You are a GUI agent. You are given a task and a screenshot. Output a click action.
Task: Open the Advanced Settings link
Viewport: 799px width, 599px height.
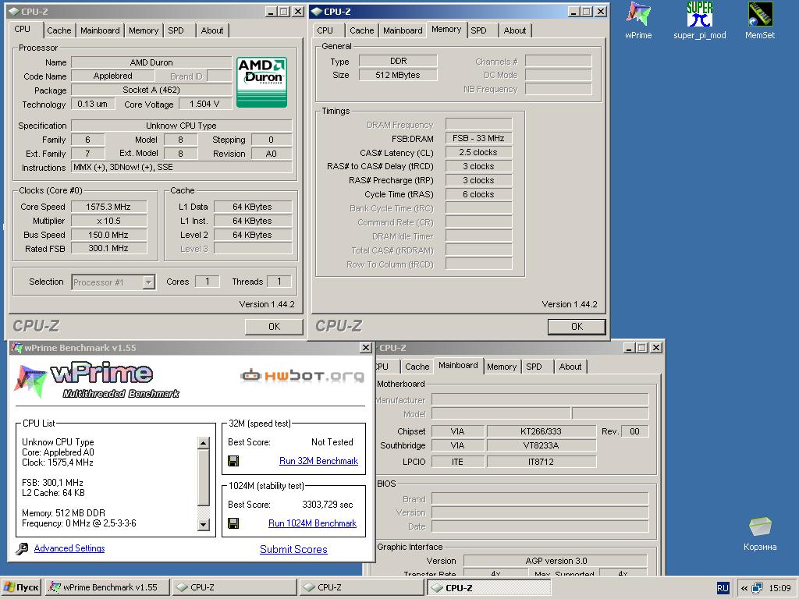pos(69,548)
